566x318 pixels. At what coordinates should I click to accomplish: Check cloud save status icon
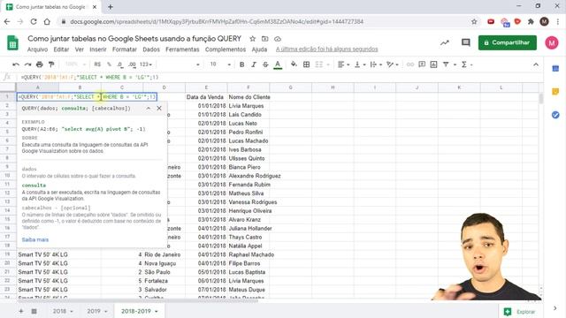pyautogui.click(x=277, y=39)
